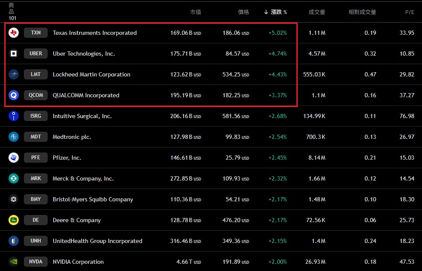Viewport: 422px width, 271px height.
Task: Open the TXN ticker symbol button
Action: pos(36,33)
